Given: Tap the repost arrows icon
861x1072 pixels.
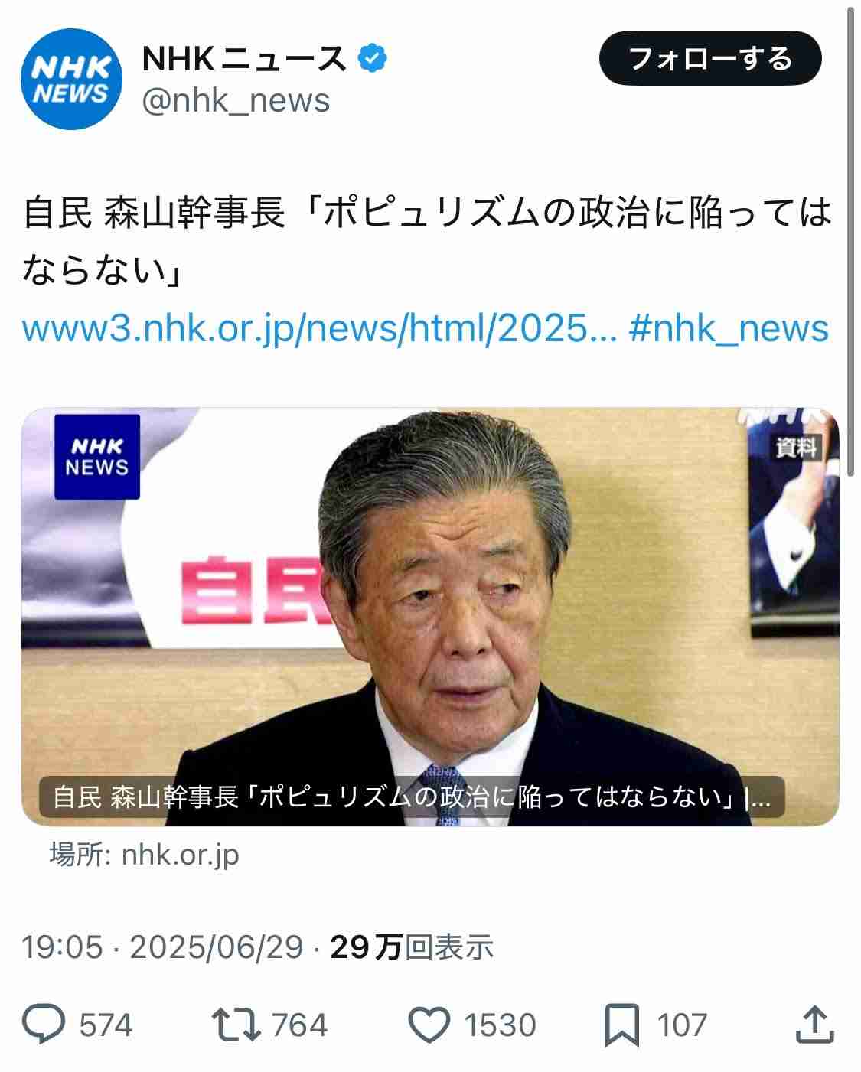Looking at the screenshot, I should [x=237, y=1025].
